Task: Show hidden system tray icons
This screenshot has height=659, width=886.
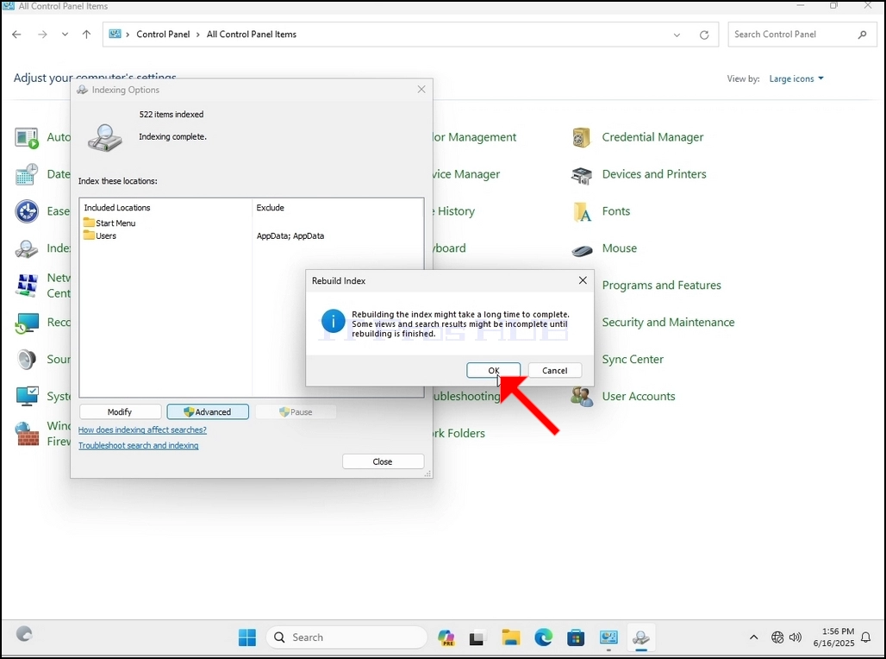Action: pyautogui.click(x=753, y=637)
